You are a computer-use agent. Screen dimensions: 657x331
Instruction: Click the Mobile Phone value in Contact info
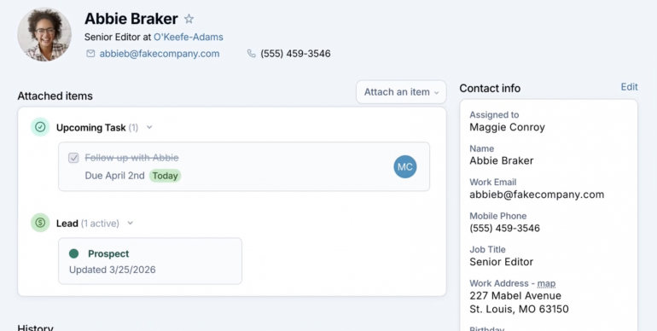pyautogui.click(x=504, y=228)
